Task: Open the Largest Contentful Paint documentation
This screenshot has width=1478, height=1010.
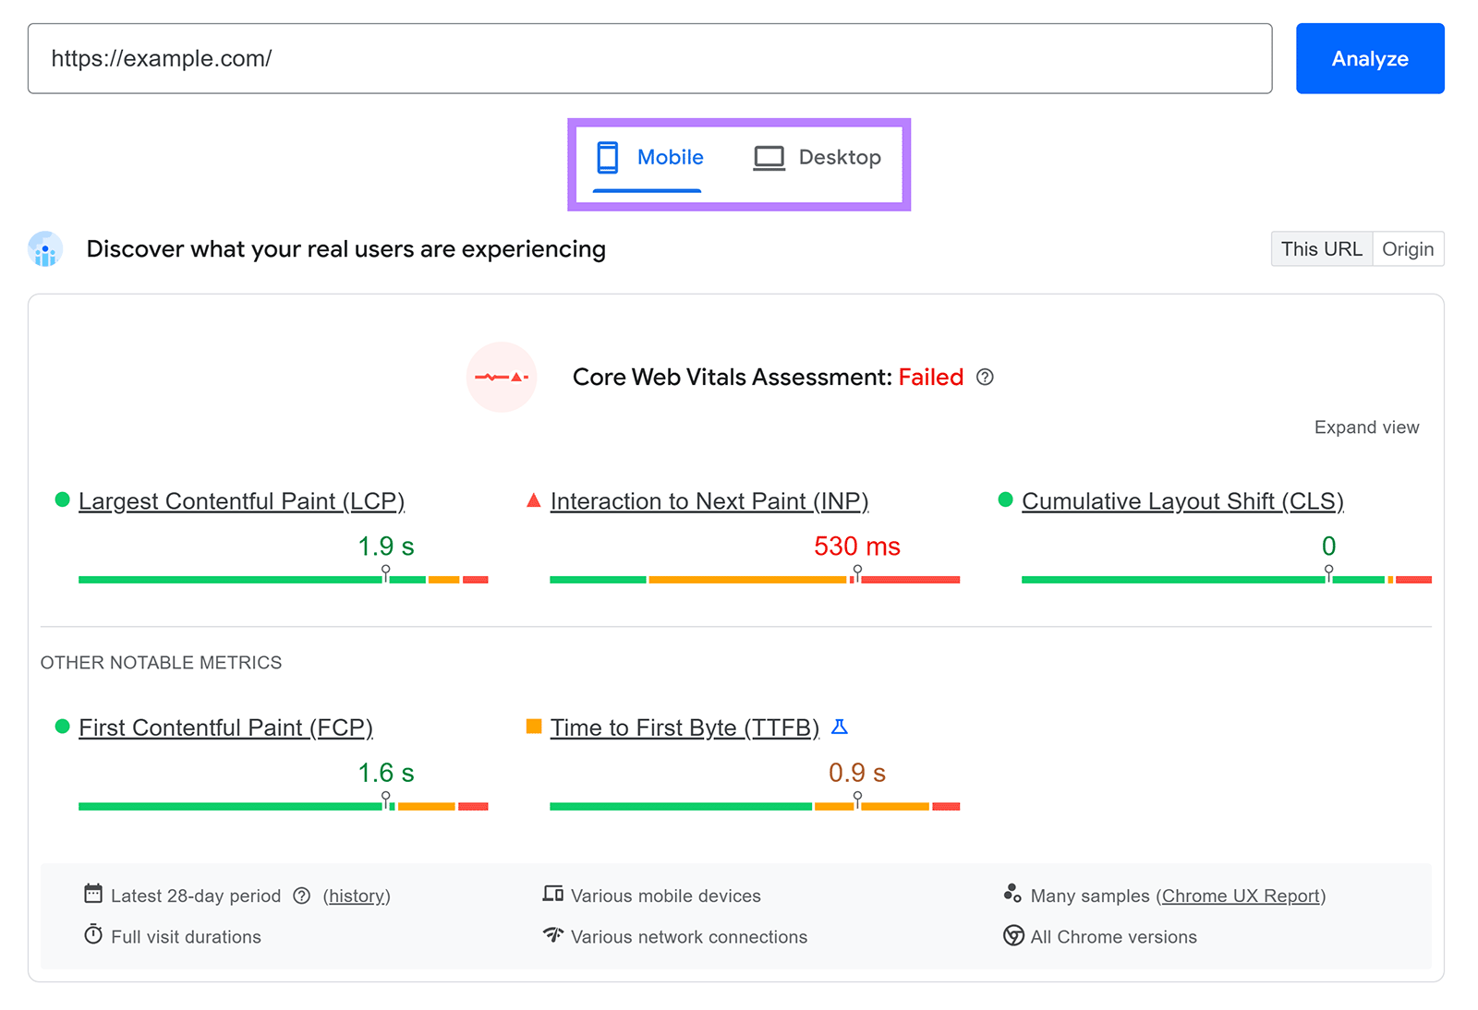Action: click(241, 501)
